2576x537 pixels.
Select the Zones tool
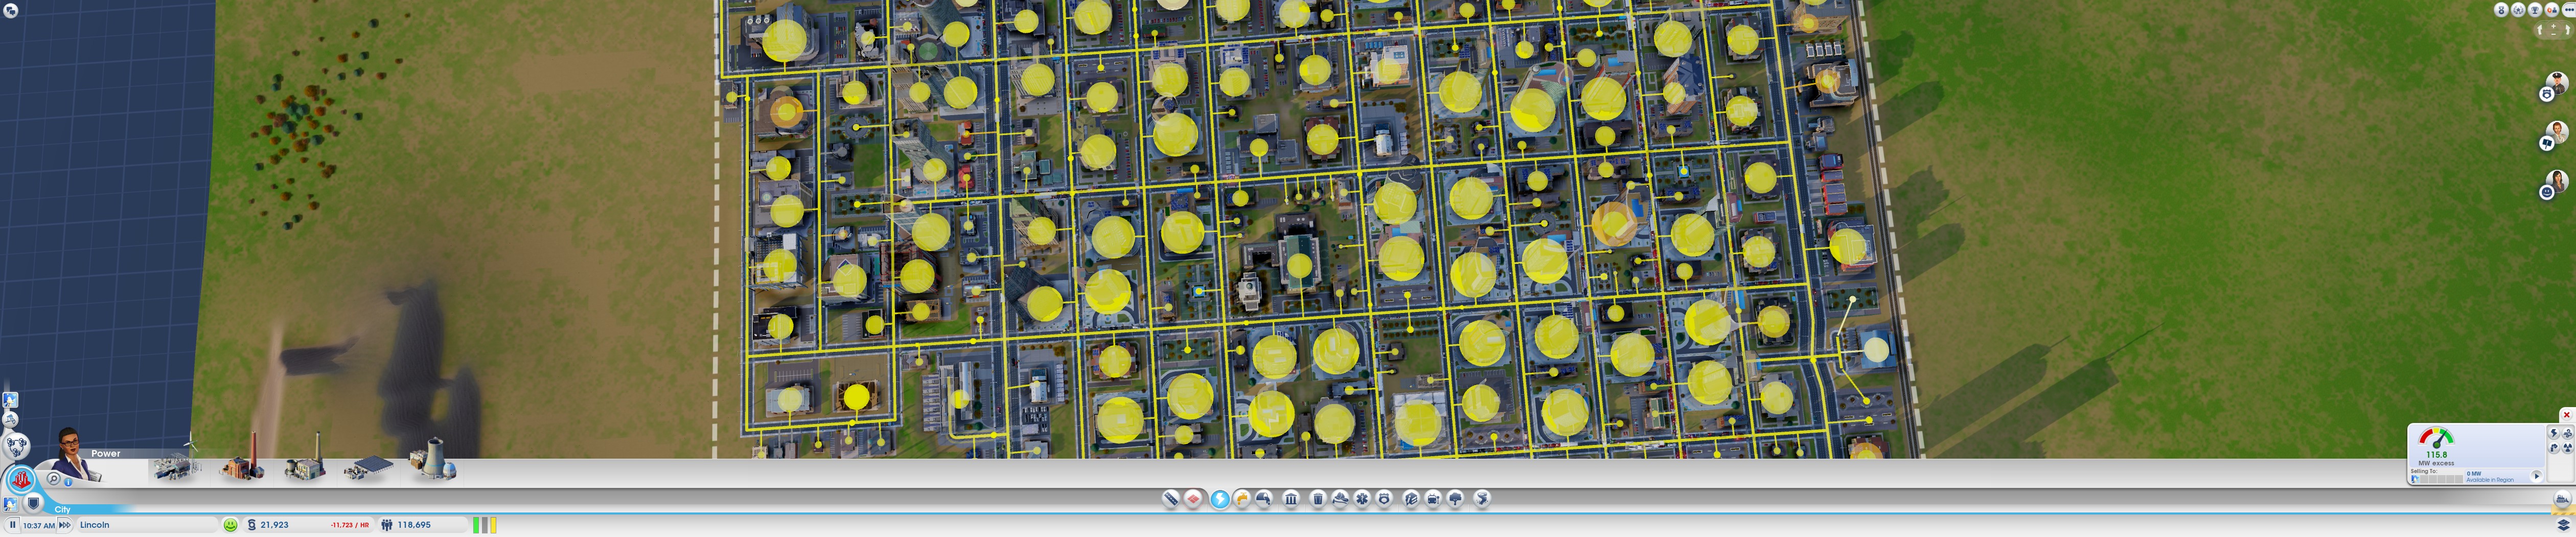[1193, 498]
